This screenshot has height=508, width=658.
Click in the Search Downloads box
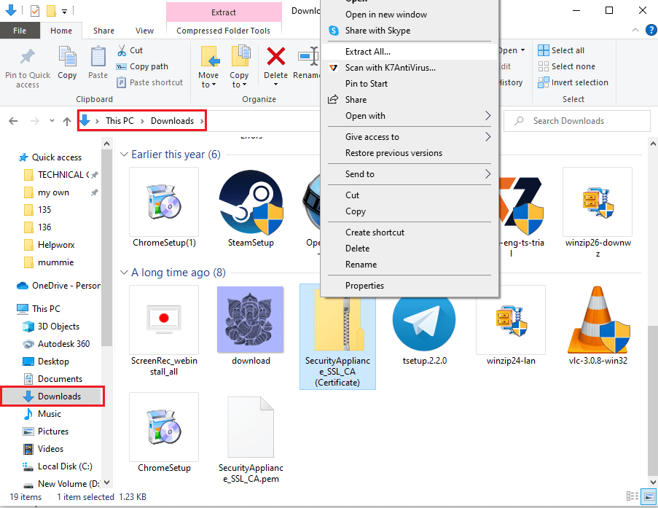click(576, 121)
